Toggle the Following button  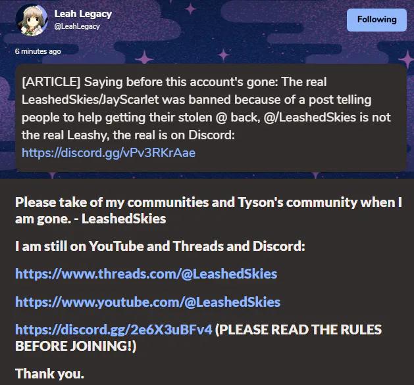[376, 20]
